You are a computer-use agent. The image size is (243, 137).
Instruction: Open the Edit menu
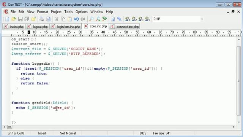pyautogui.click(x=21, y=12)
